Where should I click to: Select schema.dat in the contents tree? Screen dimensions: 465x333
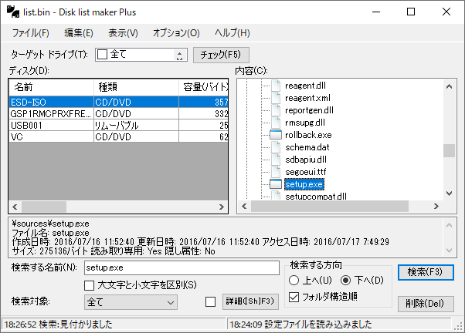click(307, 147)
